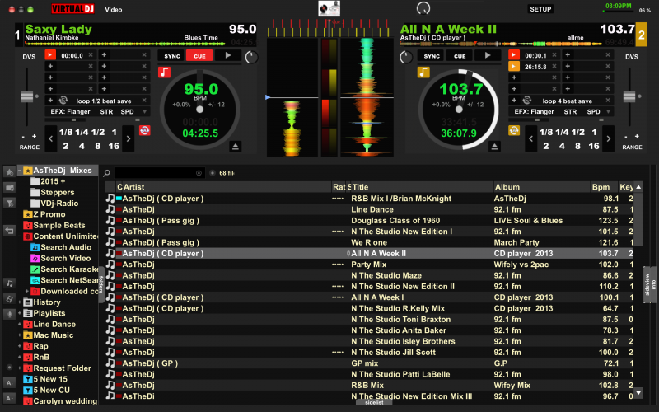Toggle SPD on deck 2 effects

(593, 111)
